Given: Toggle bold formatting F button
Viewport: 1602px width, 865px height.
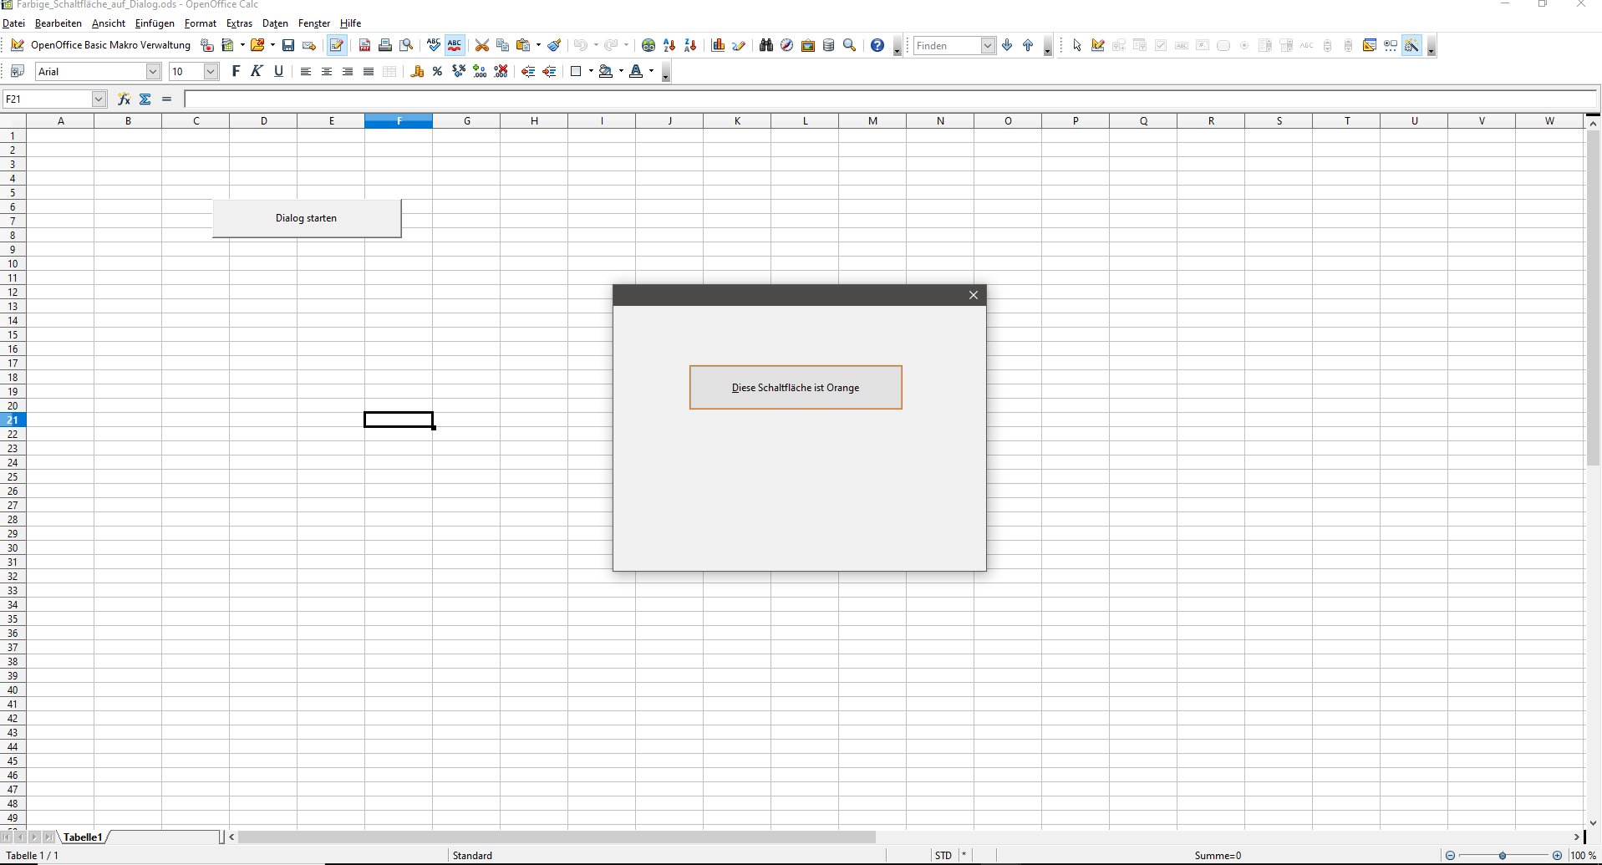Looking at the screenshot, I should [x=236, y=72].
